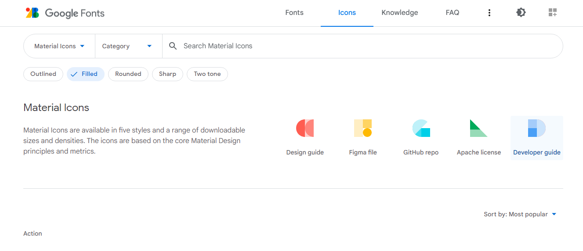
Task: Go to the Knowledge tab
Action: pyautogui.click(x=400, y=13)
